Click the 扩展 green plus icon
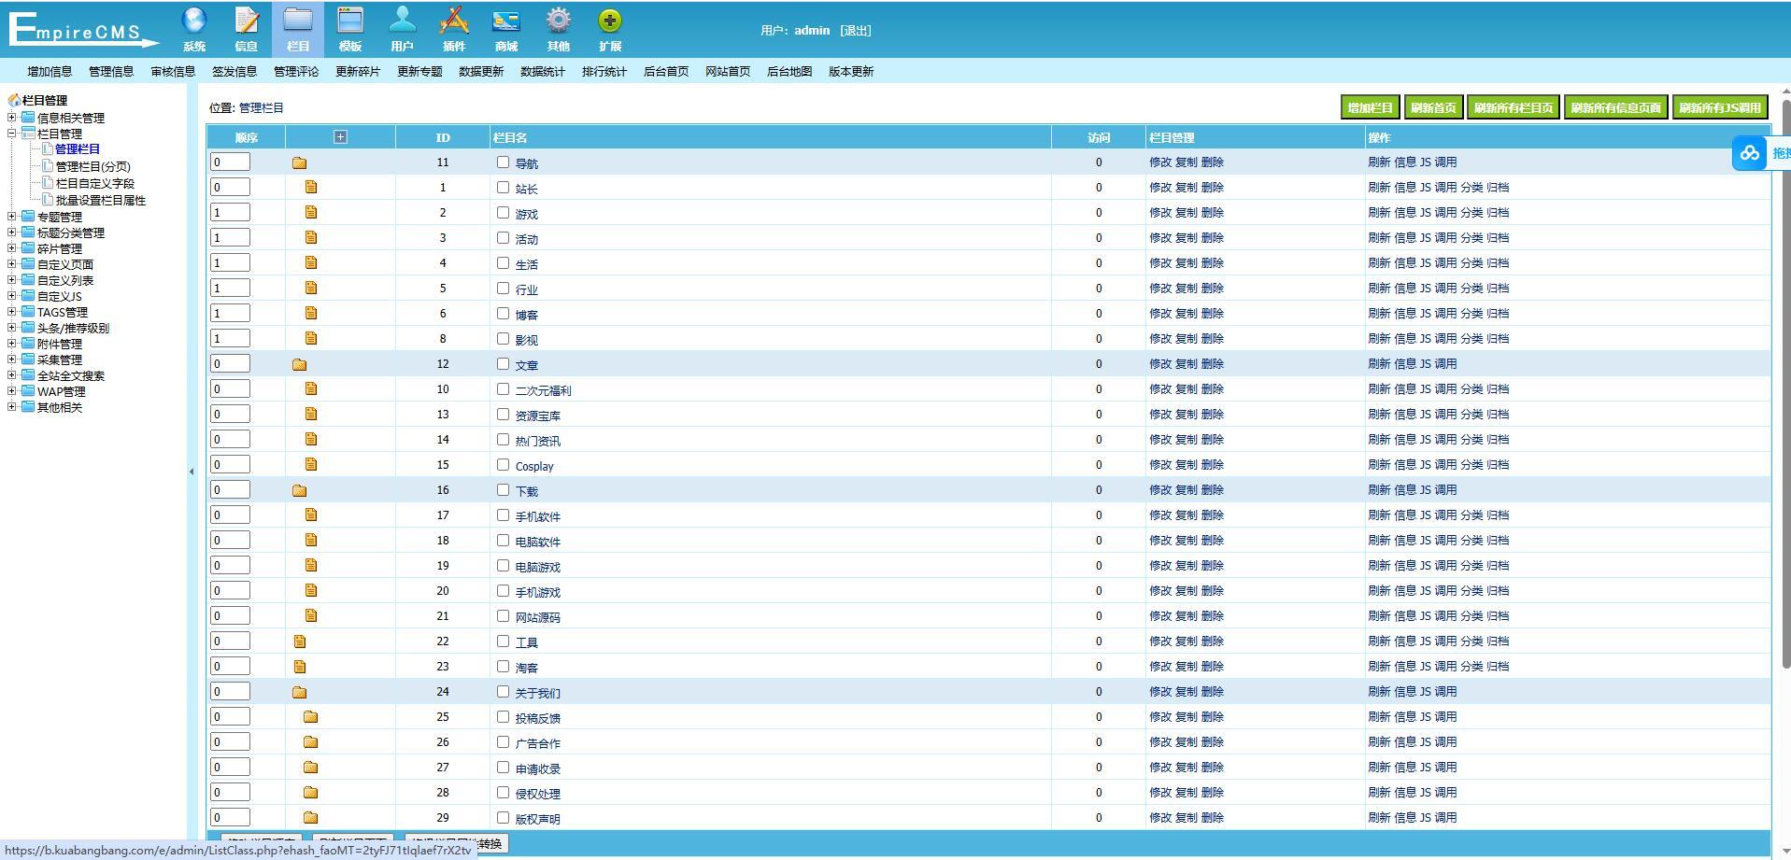The image size is (1791, 860). [609, 21]
